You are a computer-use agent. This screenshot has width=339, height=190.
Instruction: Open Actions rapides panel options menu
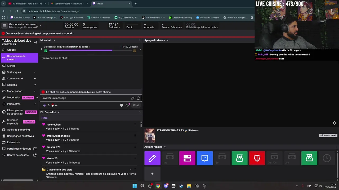click(x=336, y=147)
